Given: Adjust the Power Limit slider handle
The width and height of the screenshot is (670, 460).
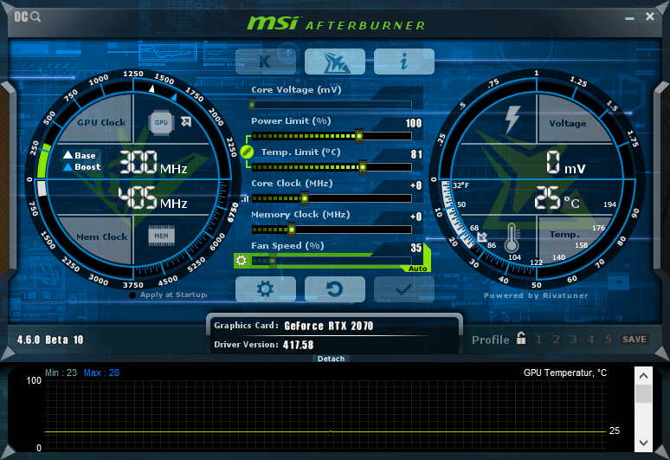Looking at the screenshot, I should coord(359,136).
